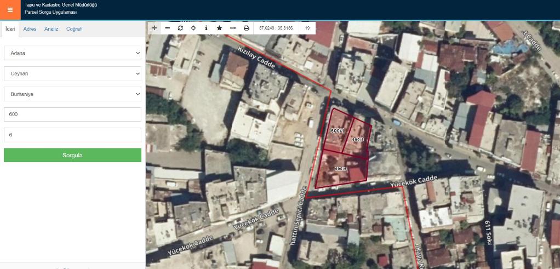560x269 pixels.
Task: Open the Ceyhan district dropdown
Action: [x=72, y=73]
